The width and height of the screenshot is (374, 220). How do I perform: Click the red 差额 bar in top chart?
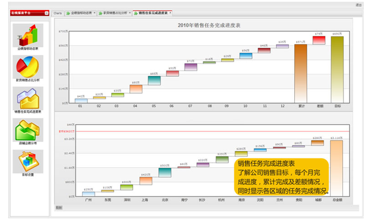(319, 40)
